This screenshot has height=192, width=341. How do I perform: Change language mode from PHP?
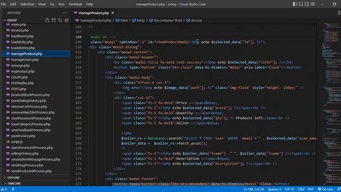[311, 189]
